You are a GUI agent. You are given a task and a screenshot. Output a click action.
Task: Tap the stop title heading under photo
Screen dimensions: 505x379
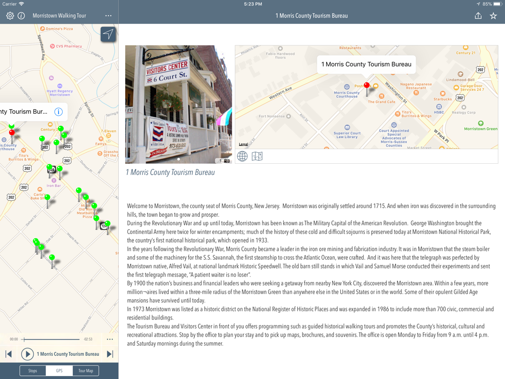(x=170, y=172)
